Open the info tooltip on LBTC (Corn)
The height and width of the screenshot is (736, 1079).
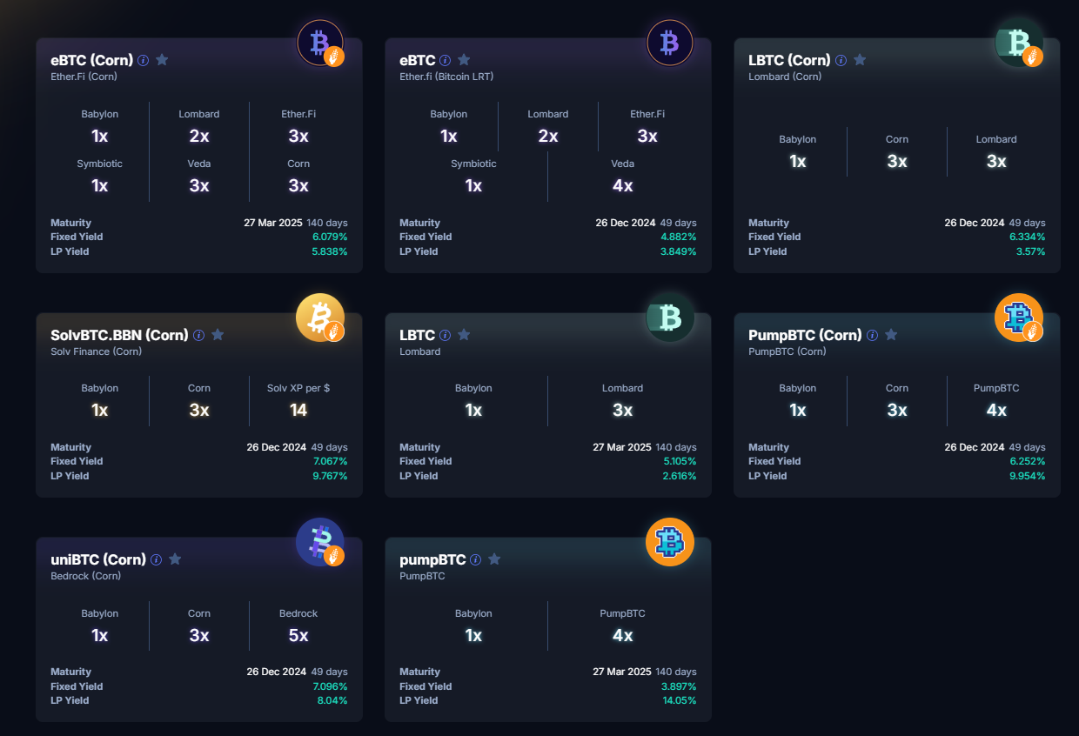click(841, 60)
